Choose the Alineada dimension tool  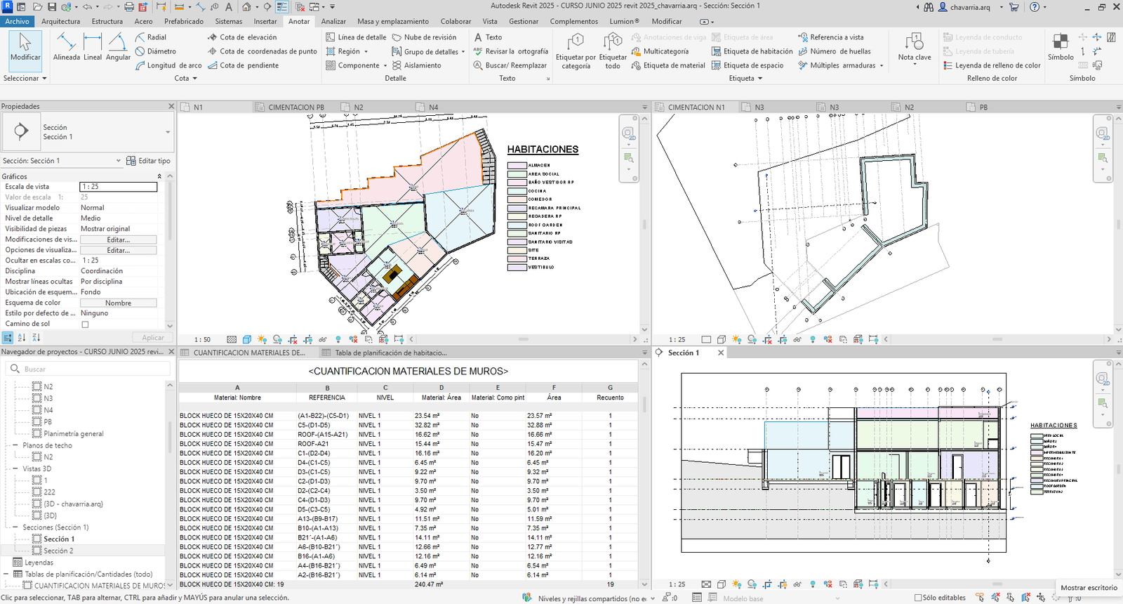tap(67, 48)
